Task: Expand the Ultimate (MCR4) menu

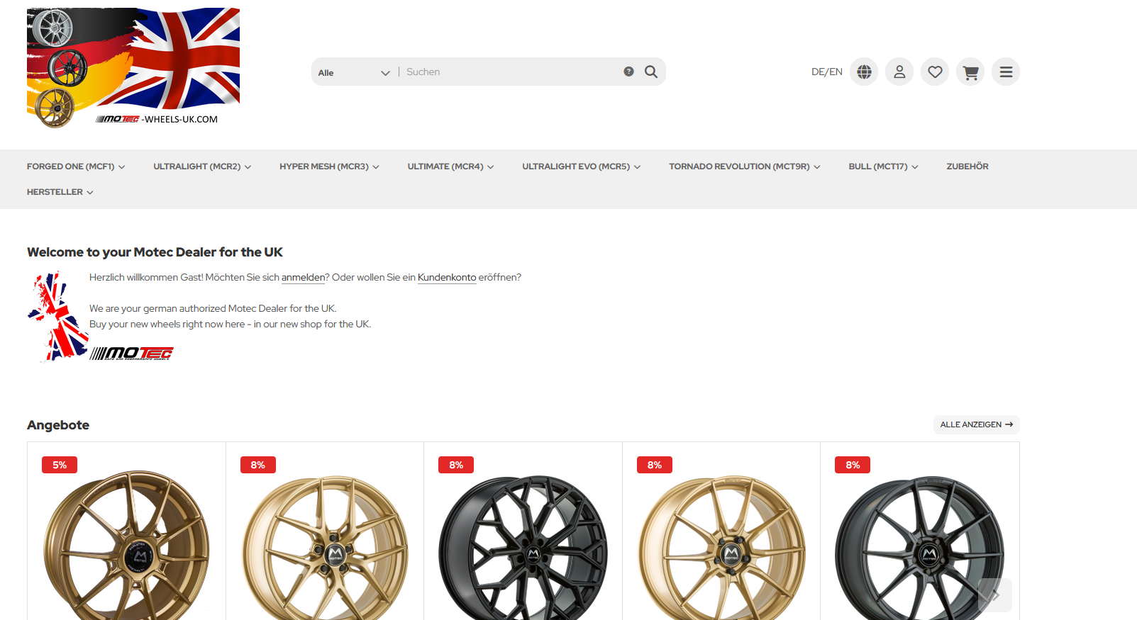Action: (x=450, y=167)
